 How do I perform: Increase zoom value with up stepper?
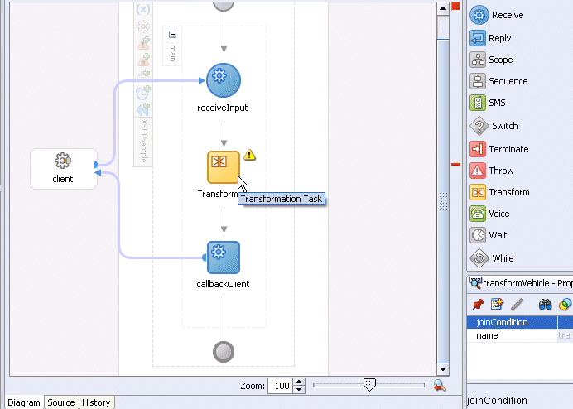pyautogui.click(x=299, y=382)
